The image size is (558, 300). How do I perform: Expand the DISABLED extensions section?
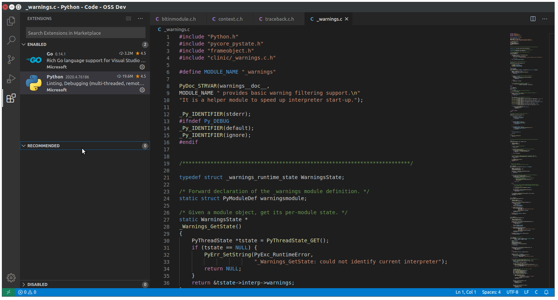pos(85,284)
